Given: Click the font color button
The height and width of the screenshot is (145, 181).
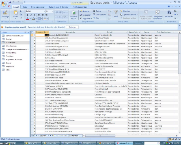Looking at the screenshot, I should [28, 19].
